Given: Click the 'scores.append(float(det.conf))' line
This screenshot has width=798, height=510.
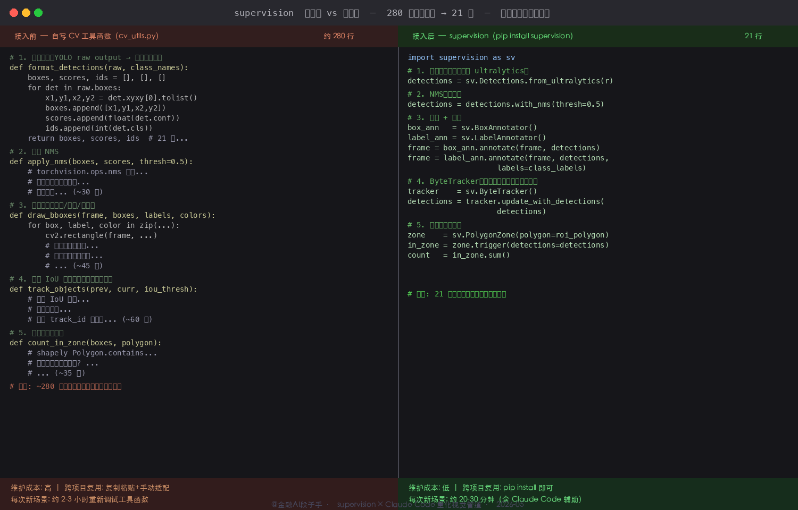Looking at the screenshot, I should click(x=112, y=118).
